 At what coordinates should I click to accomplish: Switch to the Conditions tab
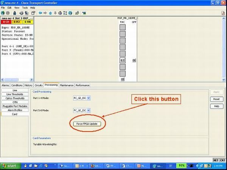coord(17,85)
